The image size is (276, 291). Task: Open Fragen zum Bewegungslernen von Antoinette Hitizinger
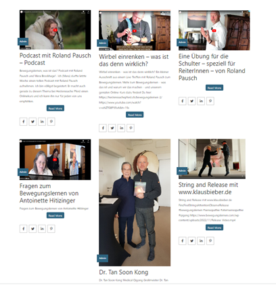pyautogui.click(x=49, y=194)
